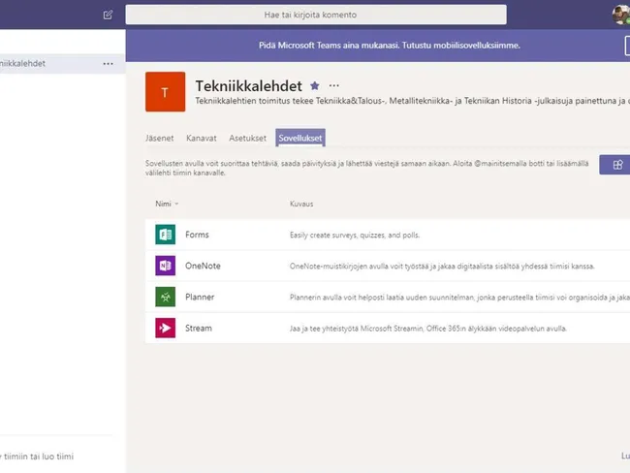
Task: Click the new chat compose icon
Action: pyautogui.click(x=108, y=15)
